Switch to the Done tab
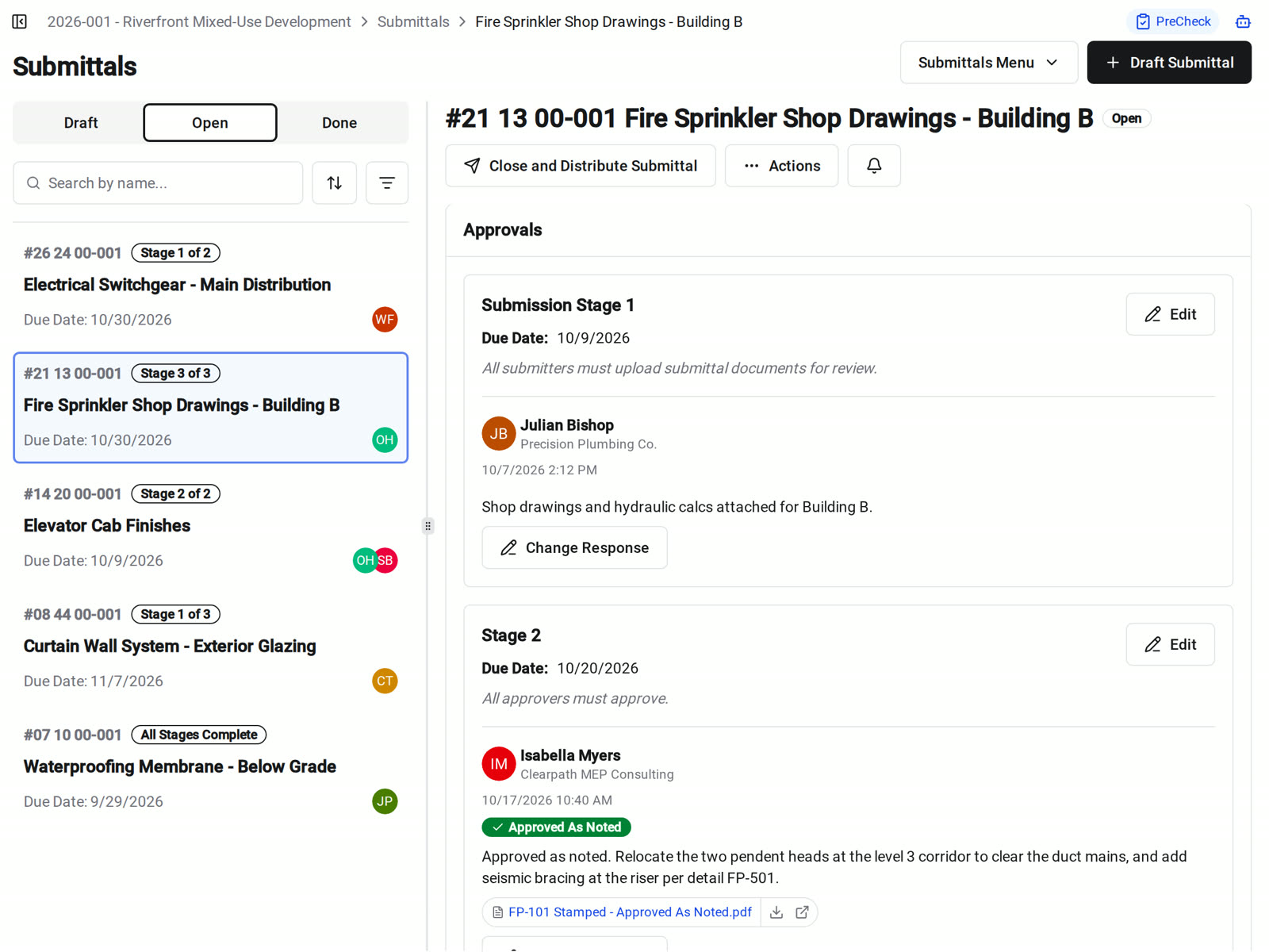This screenshot has width=1269, height=952. (339, 123)
